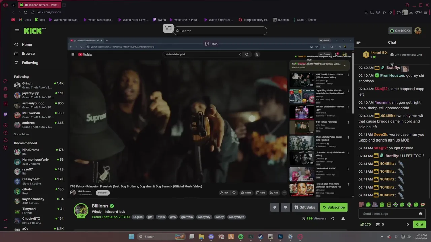Open the Gmail bookmark
Screen dimensions: 431x242
pos(25,20)
